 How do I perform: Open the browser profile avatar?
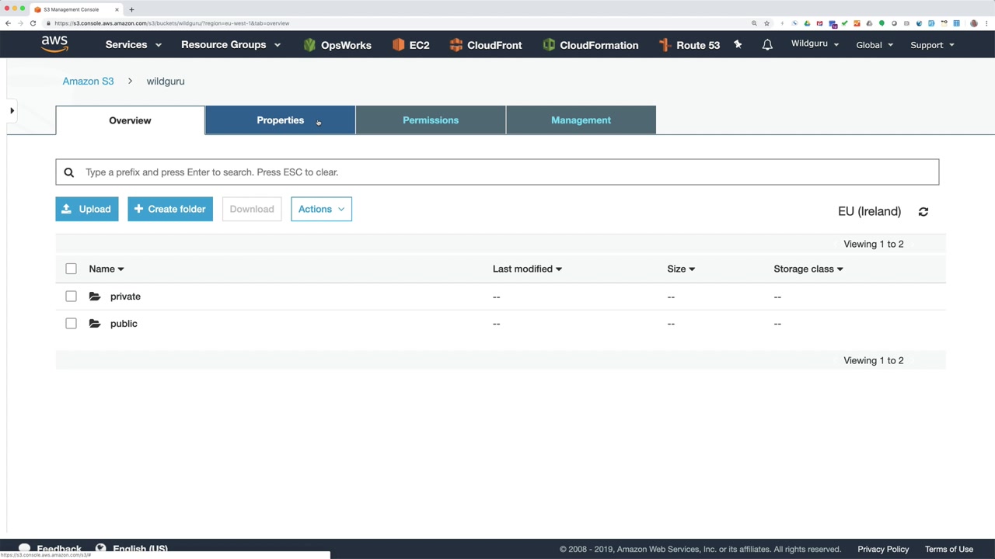pyautogui.click(x=974, y=23)
